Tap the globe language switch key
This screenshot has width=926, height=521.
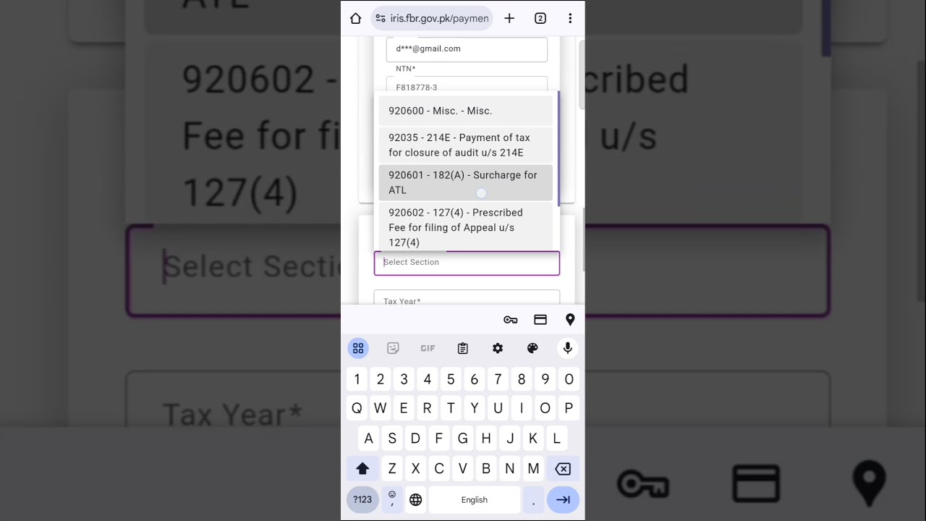(416, 500)
